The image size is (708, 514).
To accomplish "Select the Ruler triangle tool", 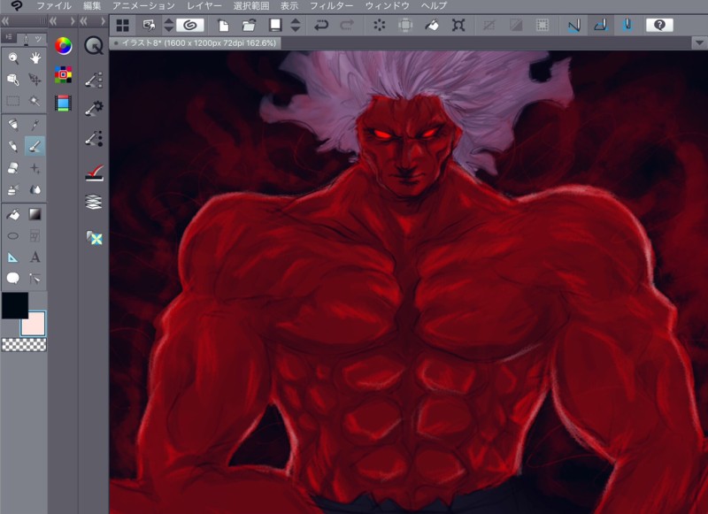I will click(13, 257).
